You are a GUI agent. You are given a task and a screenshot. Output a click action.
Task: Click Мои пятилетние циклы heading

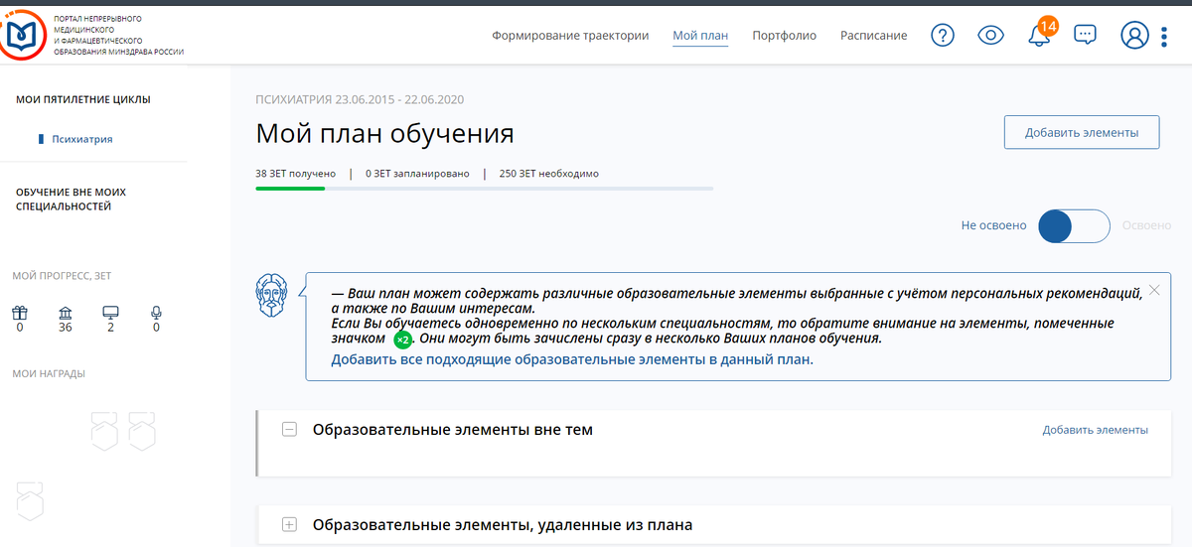[83, 99]
